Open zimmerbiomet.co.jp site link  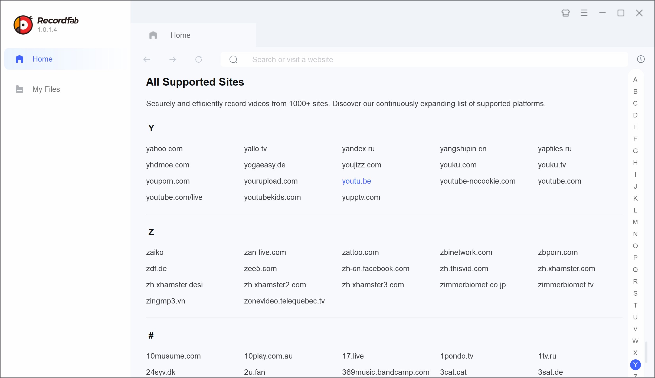pyautogui.click(x=473, y=285)
